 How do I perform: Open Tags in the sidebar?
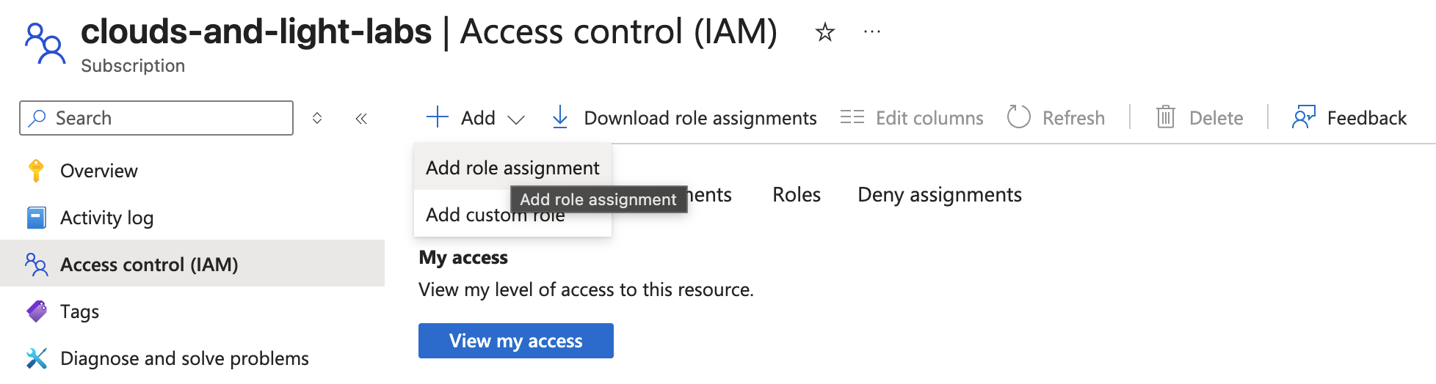pyautogui.click(x=192, y=311)
